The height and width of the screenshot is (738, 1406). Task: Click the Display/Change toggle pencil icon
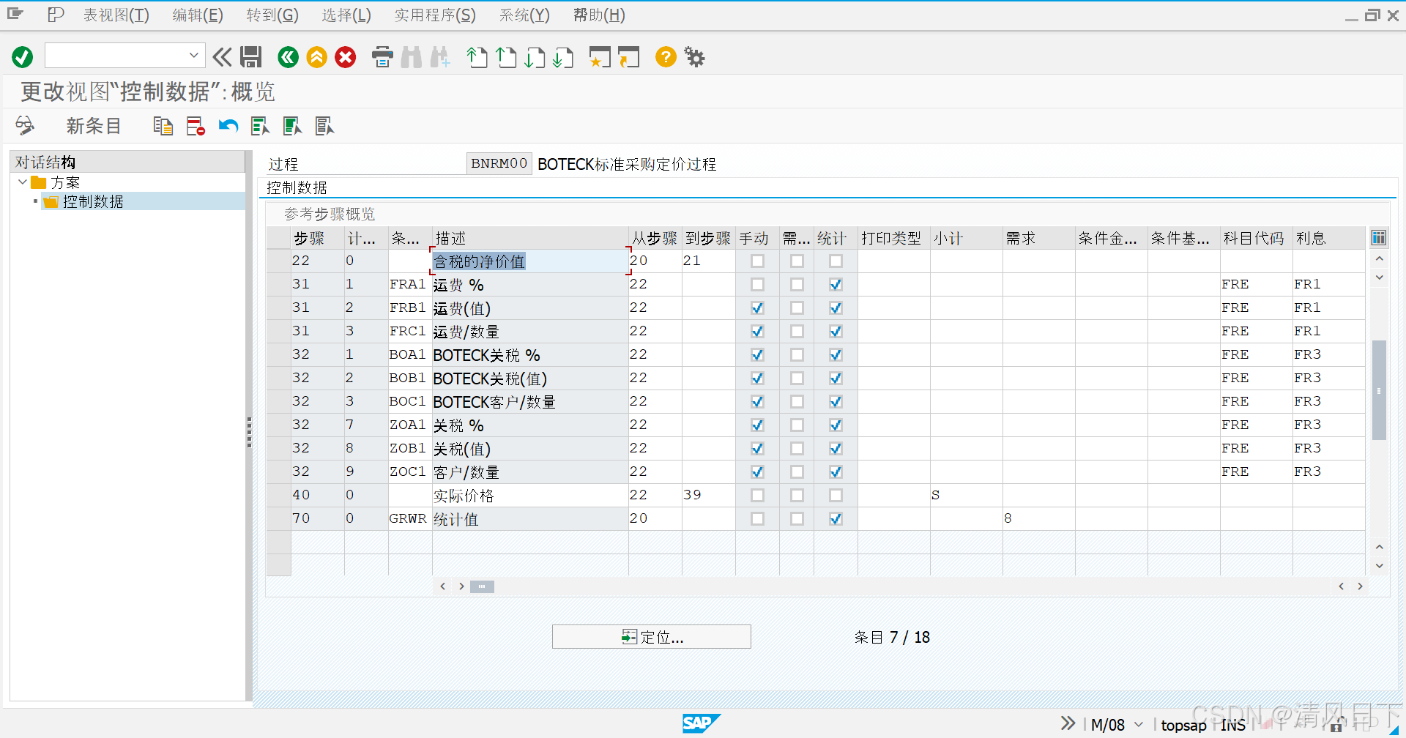25,126
